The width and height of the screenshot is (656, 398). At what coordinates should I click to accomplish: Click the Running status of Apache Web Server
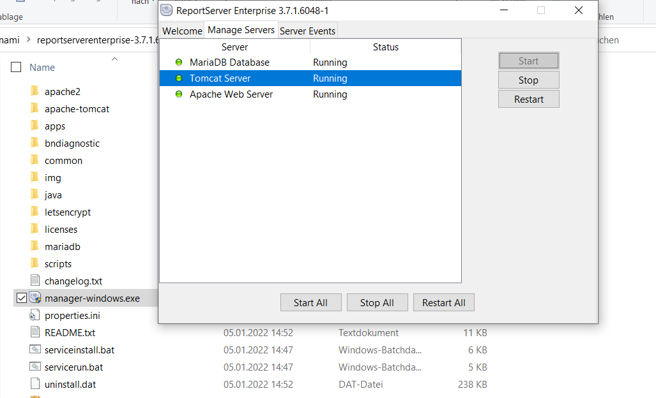(330, 94)
